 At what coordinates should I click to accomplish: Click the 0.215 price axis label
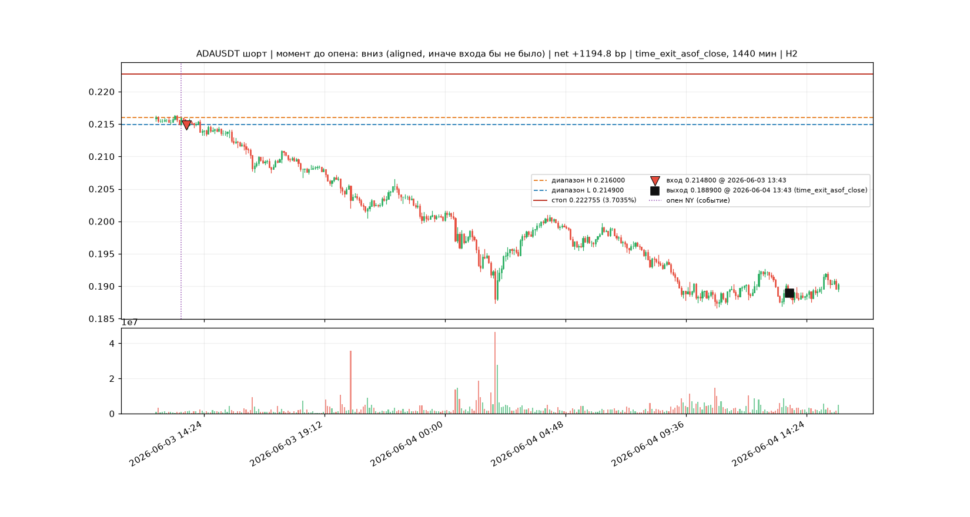click(102, 125)
